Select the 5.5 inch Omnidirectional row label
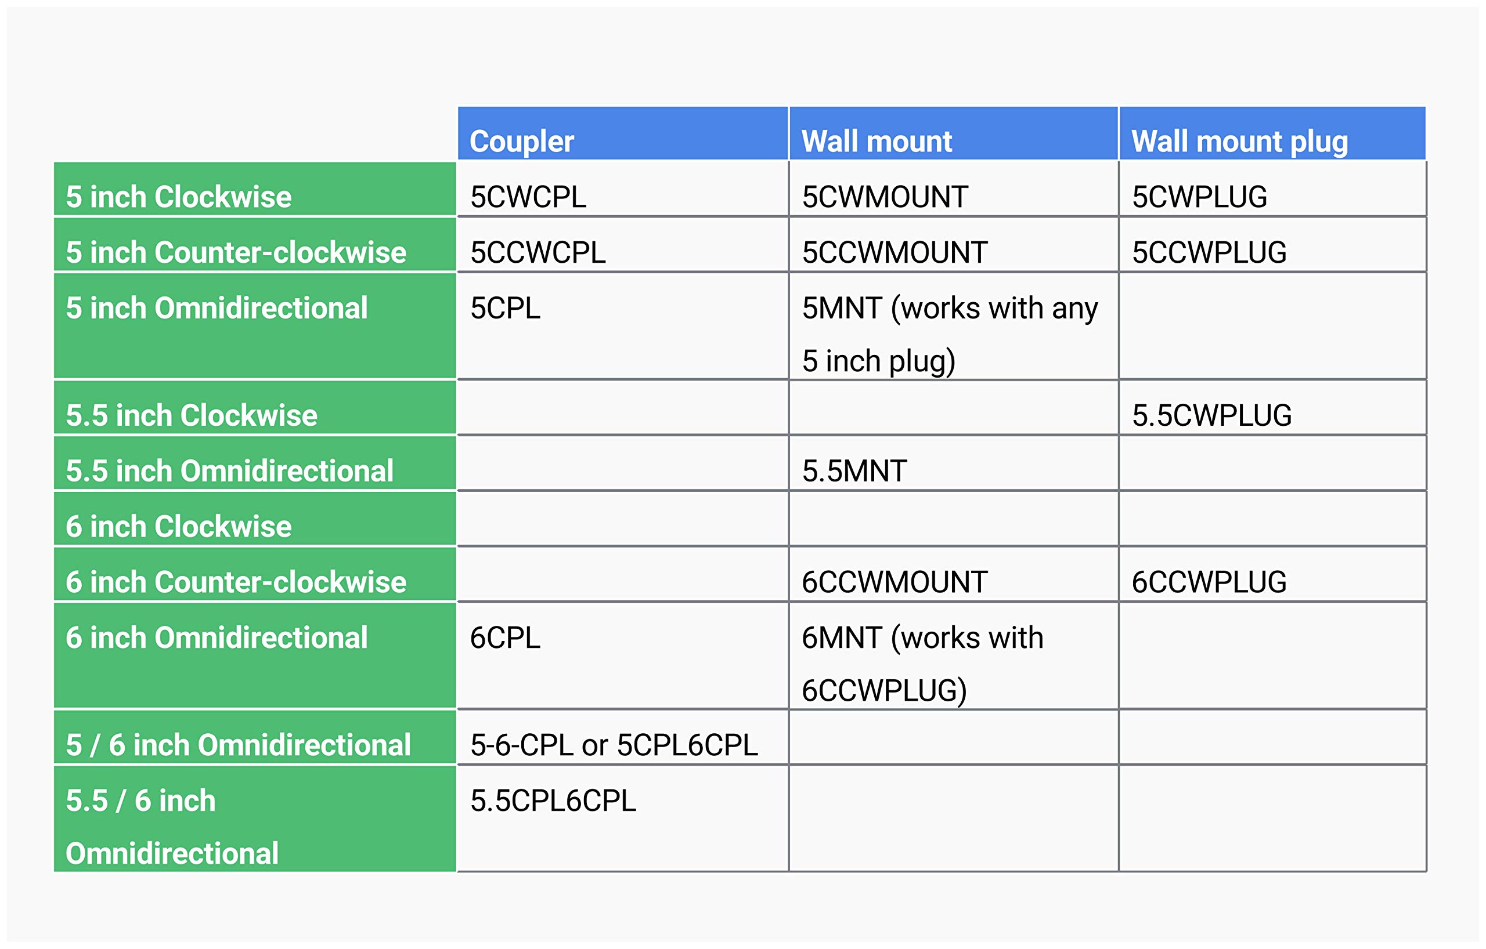This screenshot has width=1486, height=949. coord(255,462)
